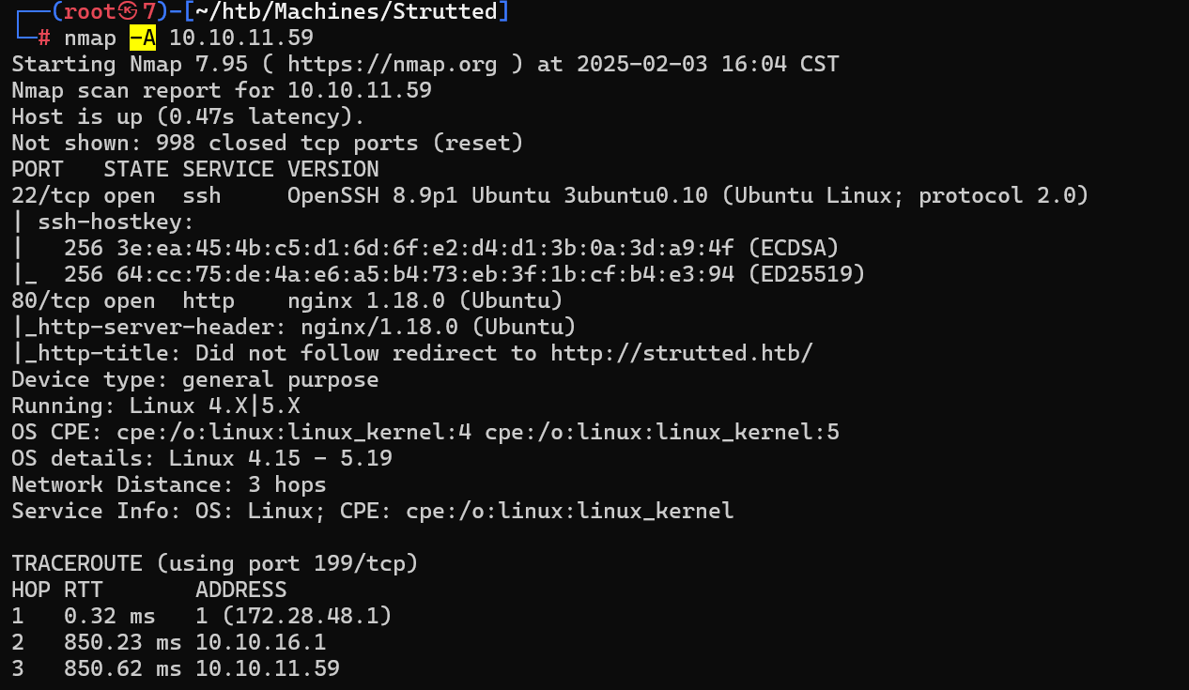Click the Nmap scan report for line
This screenshot has width=1189, height=690.
pyautogui.click(x=222, y=91)
